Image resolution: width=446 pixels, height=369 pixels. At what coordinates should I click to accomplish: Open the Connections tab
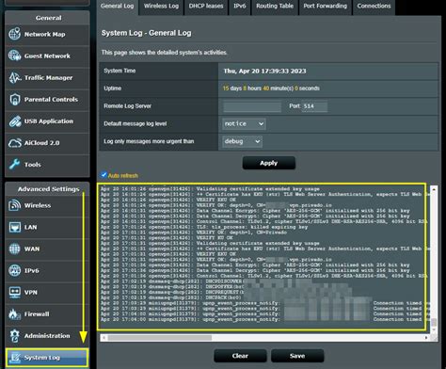pos(374,7)
